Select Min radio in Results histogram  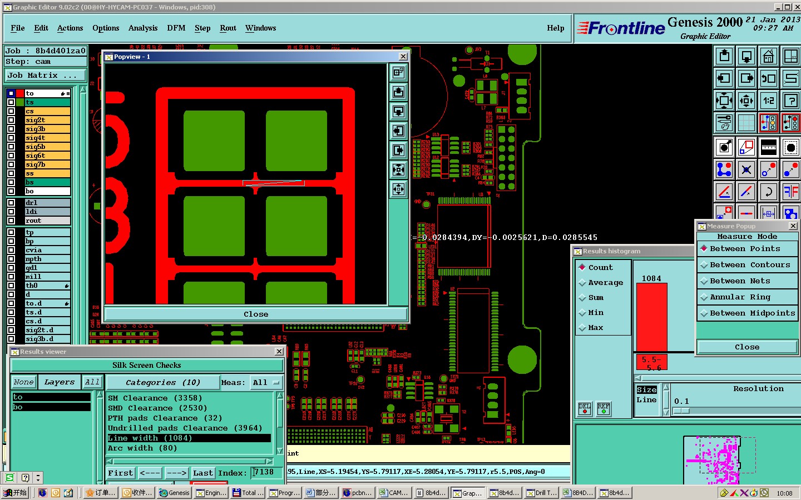pos(591,312)
